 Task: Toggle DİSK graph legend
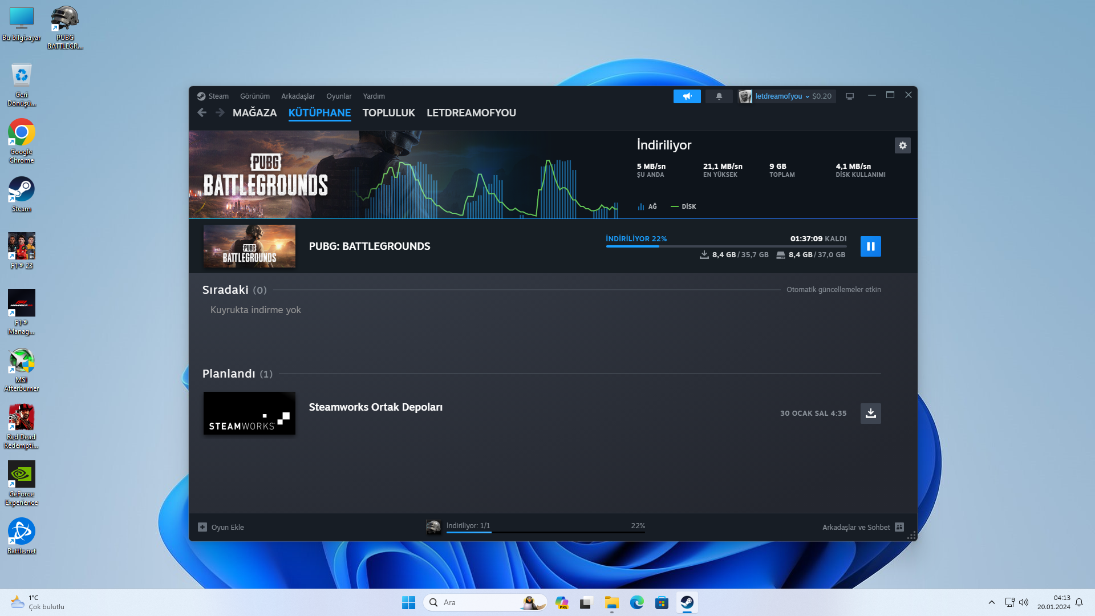[683, 206]
